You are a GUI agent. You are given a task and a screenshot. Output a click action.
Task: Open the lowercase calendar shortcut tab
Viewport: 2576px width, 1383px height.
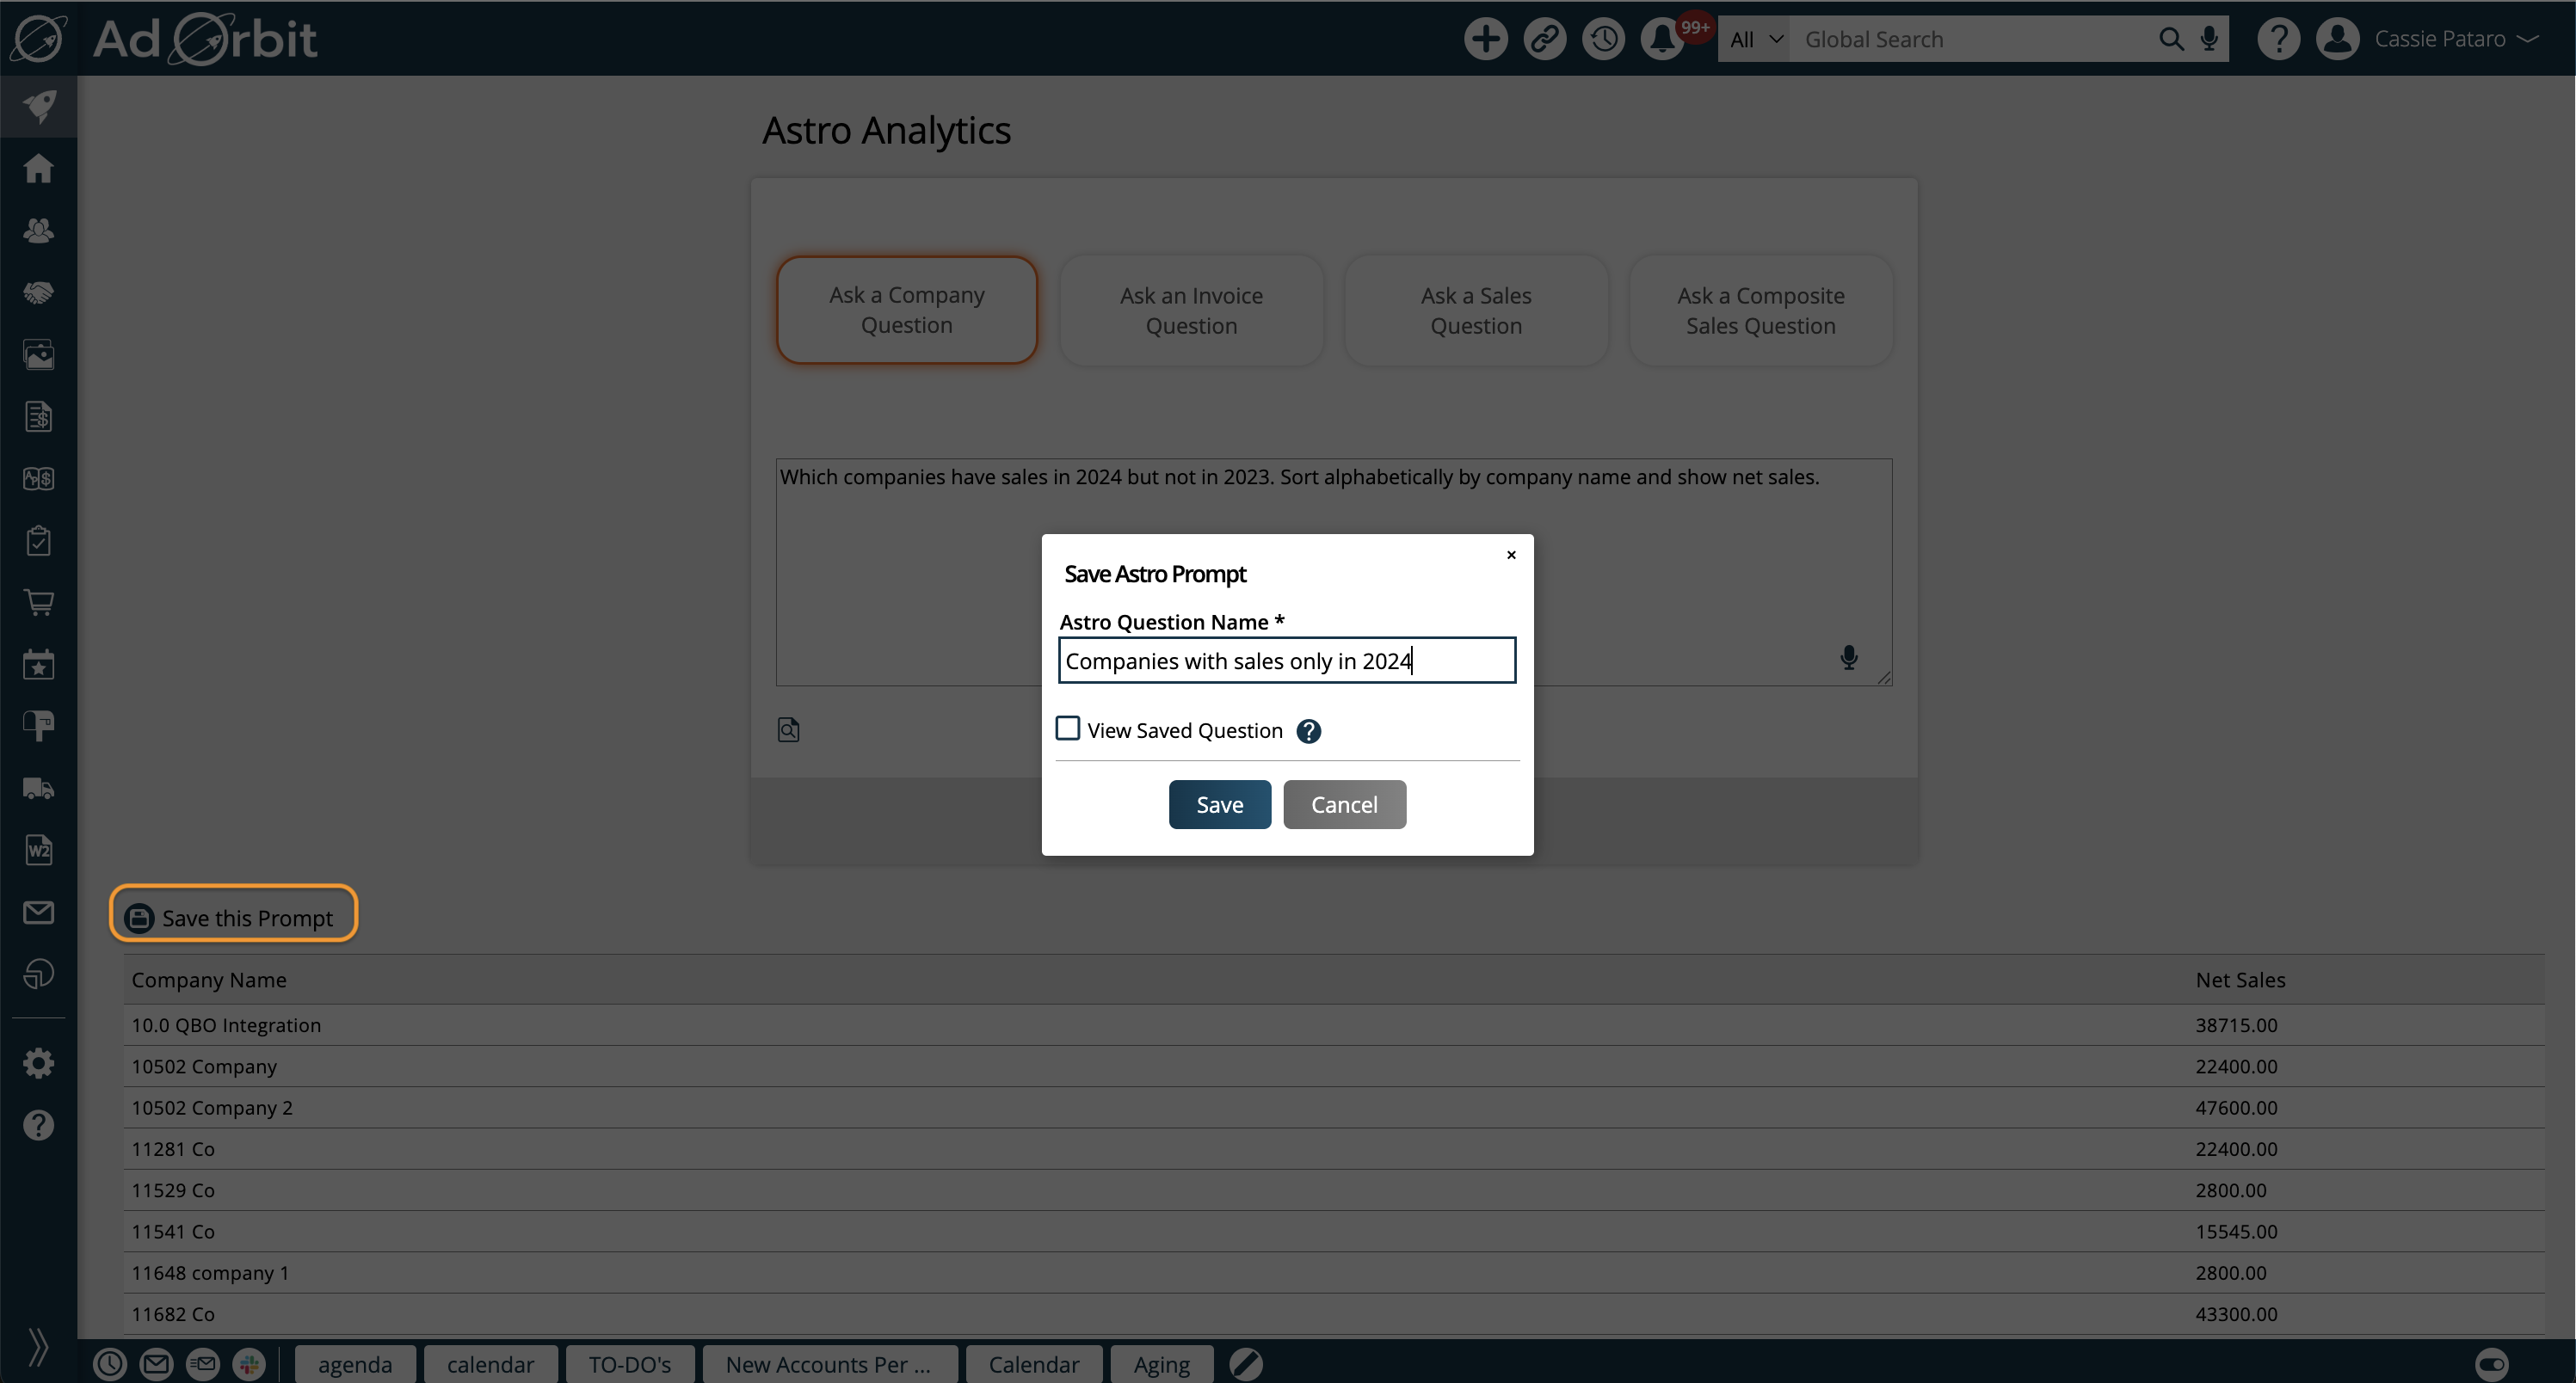[x=490, y=1364]
